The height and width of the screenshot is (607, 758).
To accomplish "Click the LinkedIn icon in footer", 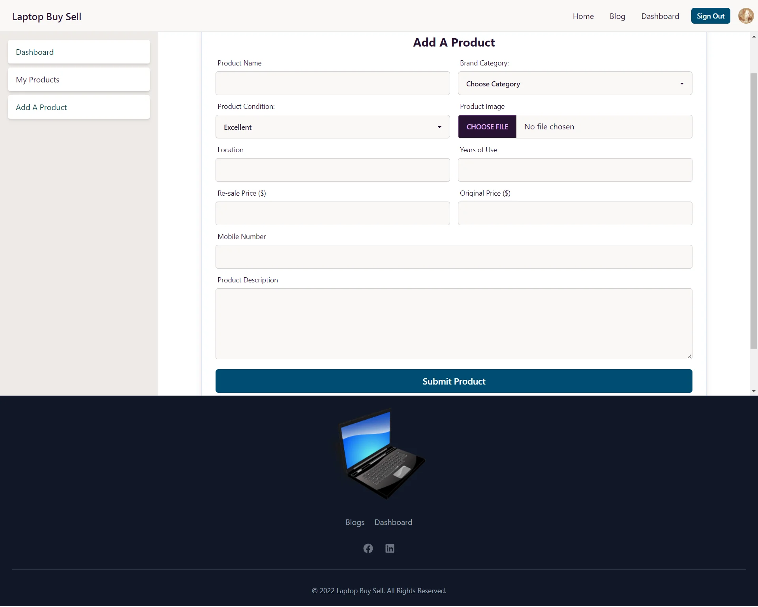I will point(390,548).
